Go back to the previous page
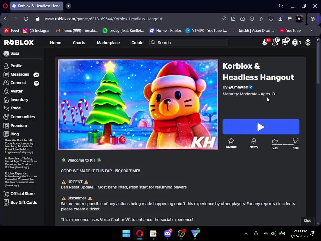The height and width of the screenshot is (241, 321). 6,19
